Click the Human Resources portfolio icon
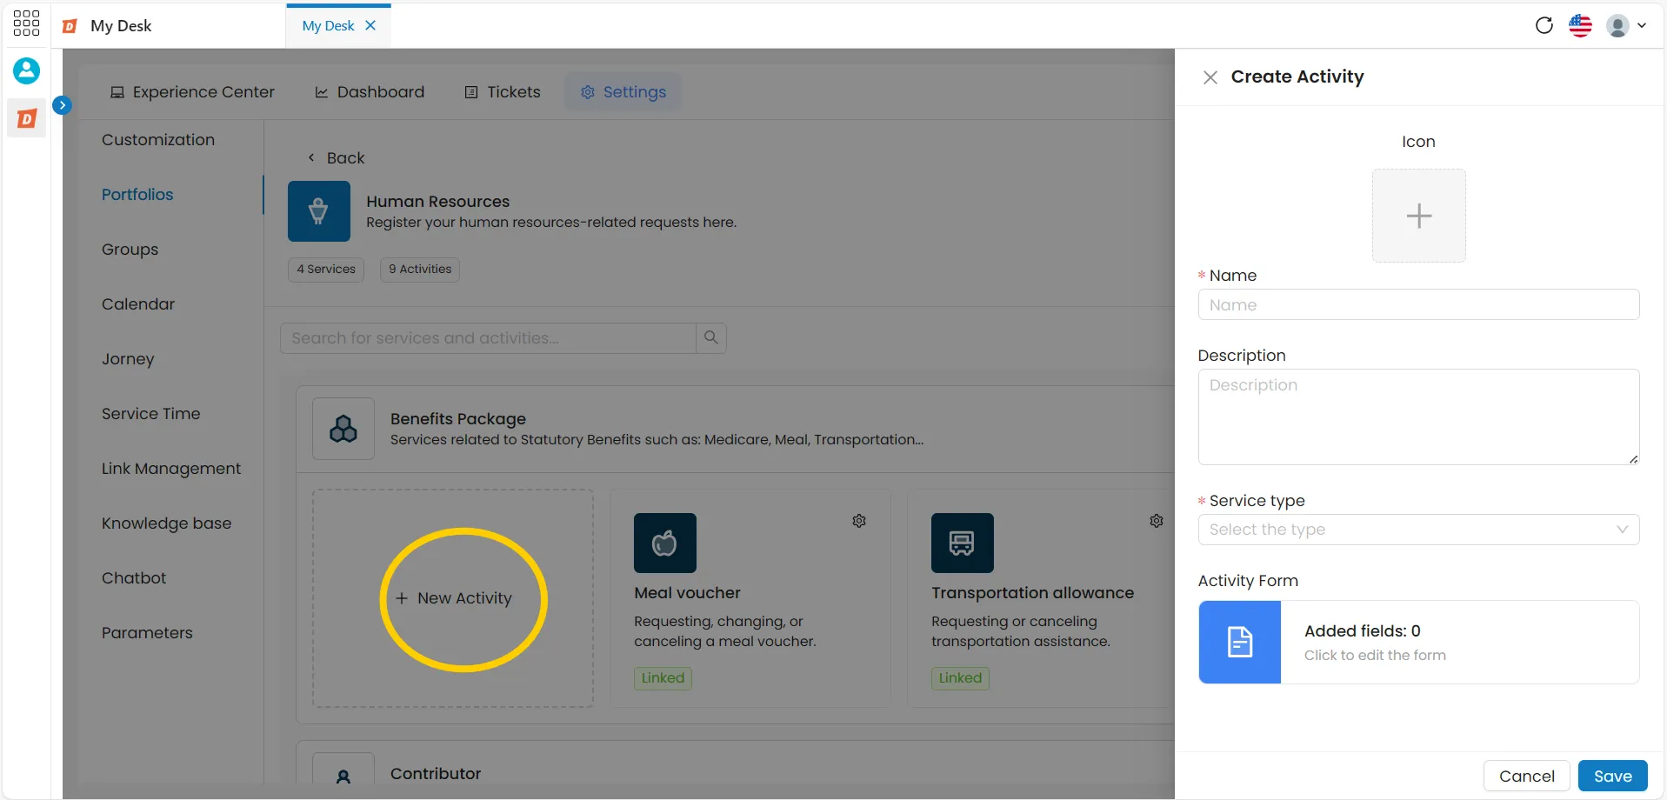Viewport: 1667px width, 800px height. (319, 211)
